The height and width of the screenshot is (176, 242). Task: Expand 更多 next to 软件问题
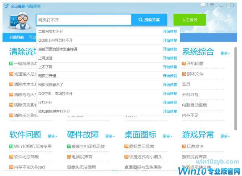(x=52, y=137)
